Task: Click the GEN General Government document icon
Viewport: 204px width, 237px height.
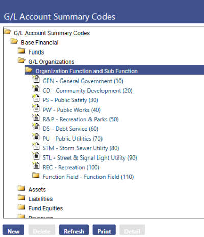Action: (36, 79)
